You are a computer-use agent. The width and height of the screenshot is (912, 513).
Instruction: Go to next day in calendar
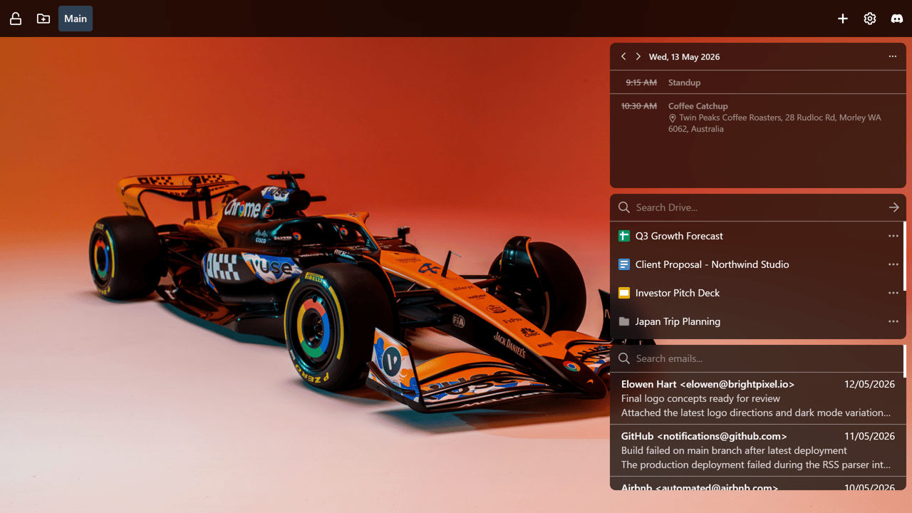[638, 56]
